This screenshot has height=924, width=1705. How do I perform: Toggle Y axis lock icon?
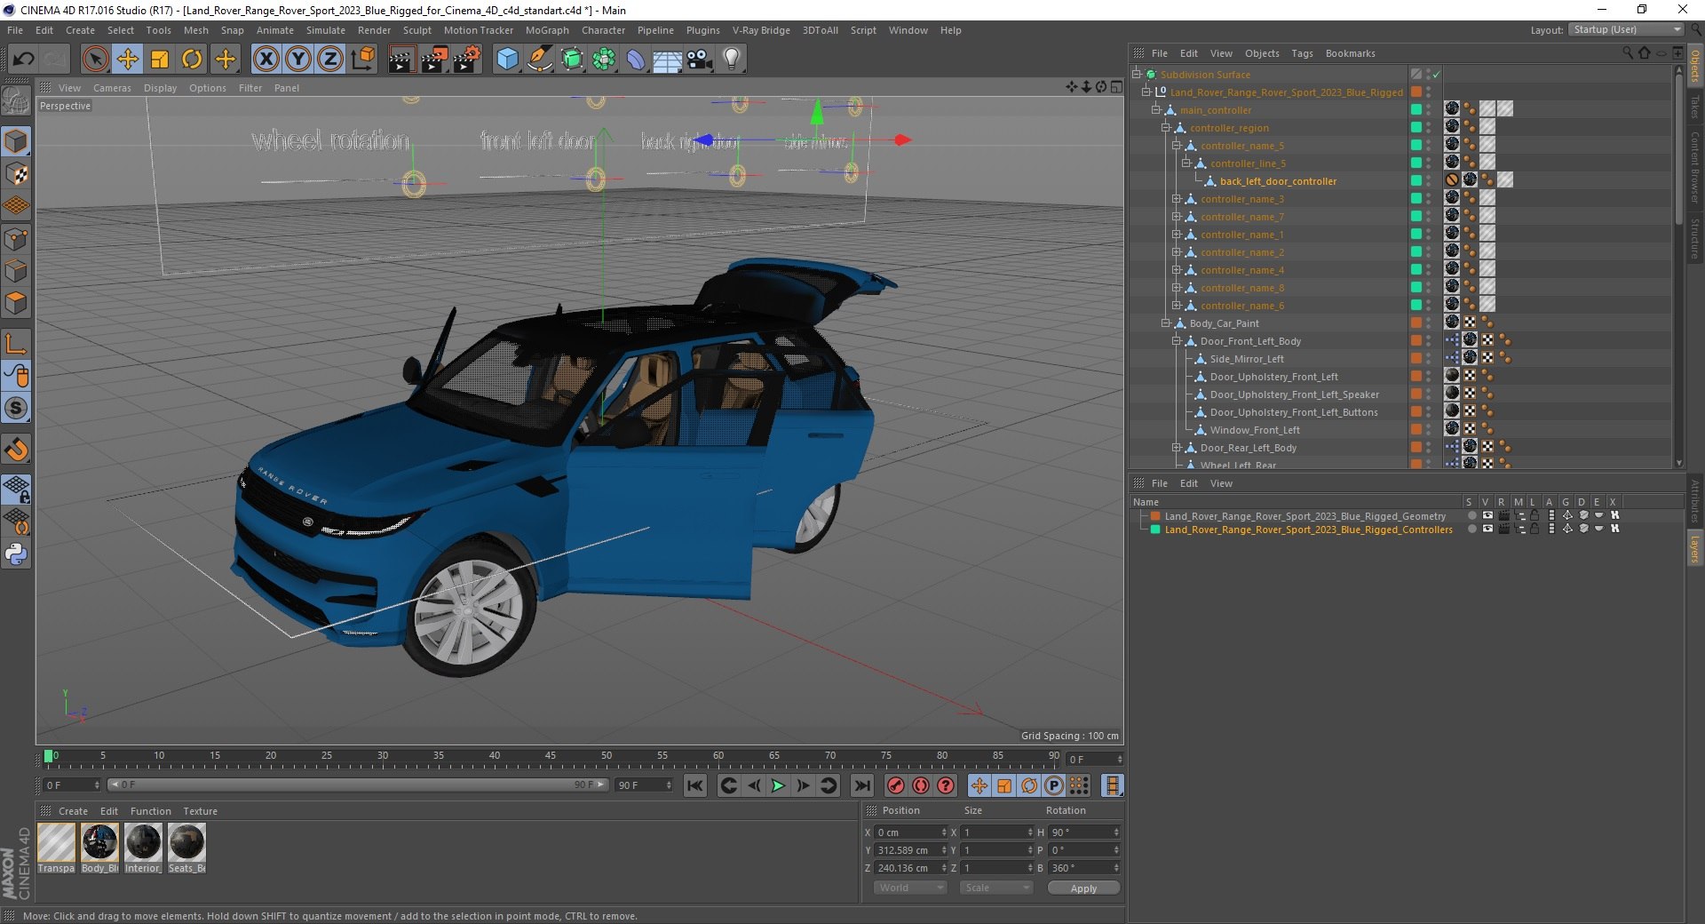(x=298, y=60)
